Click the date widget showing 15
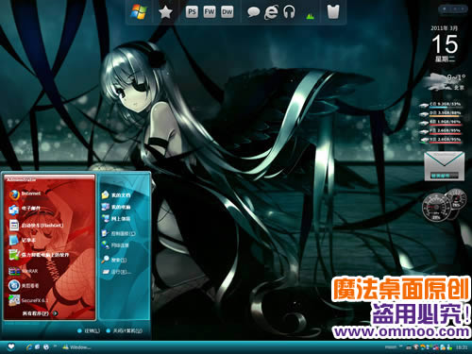The height and width of the screenshot is (354, 472). tap(445, 43)
